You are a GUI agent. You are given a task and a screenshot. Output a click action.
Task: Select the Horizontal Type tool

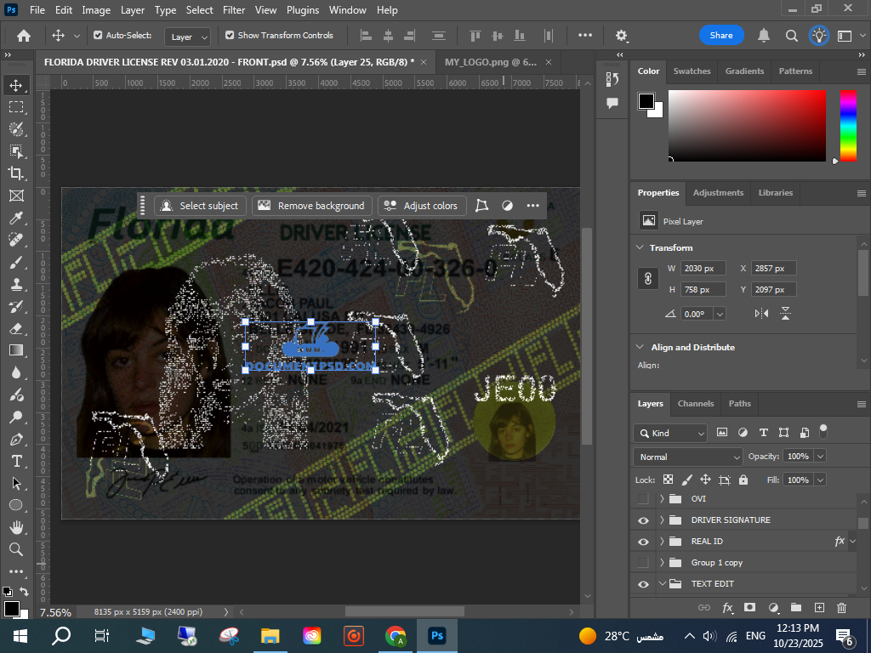click(x=16, y=461)
